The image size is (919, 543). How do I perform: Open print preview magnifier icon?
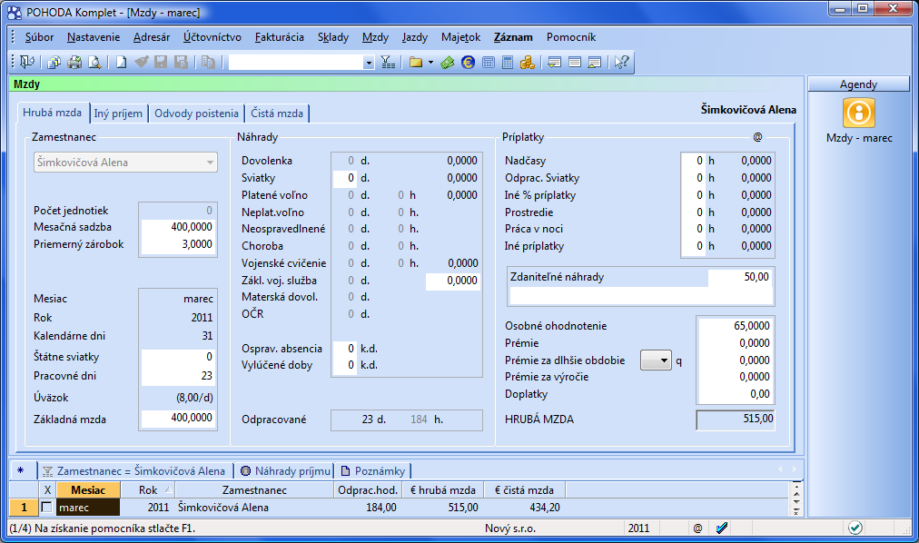(x=94, y=62)
